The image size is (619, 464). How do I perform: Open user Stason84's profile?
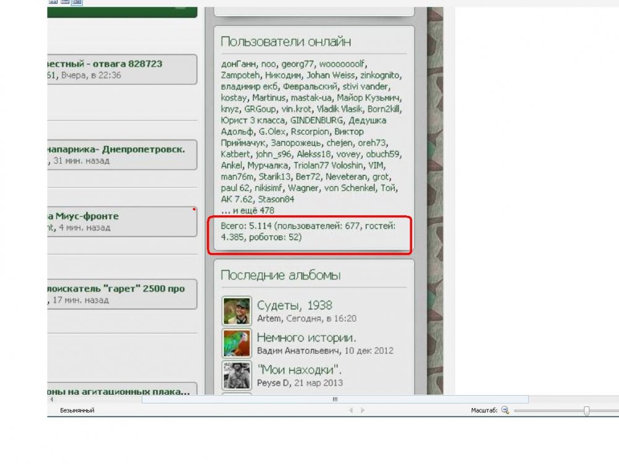[276, 199]
